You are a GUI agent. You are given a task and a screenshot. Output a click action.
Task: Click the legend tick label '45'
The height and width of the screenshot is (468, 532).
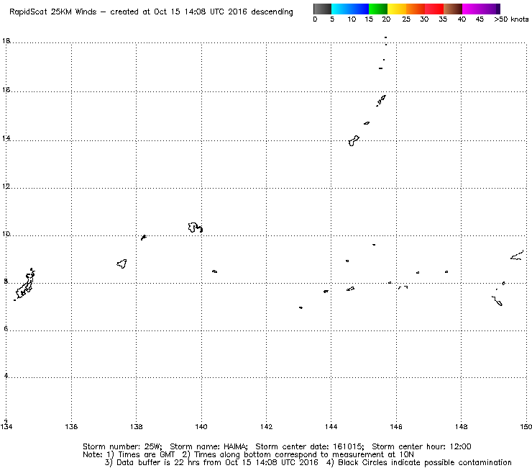(x=480, y=19)
